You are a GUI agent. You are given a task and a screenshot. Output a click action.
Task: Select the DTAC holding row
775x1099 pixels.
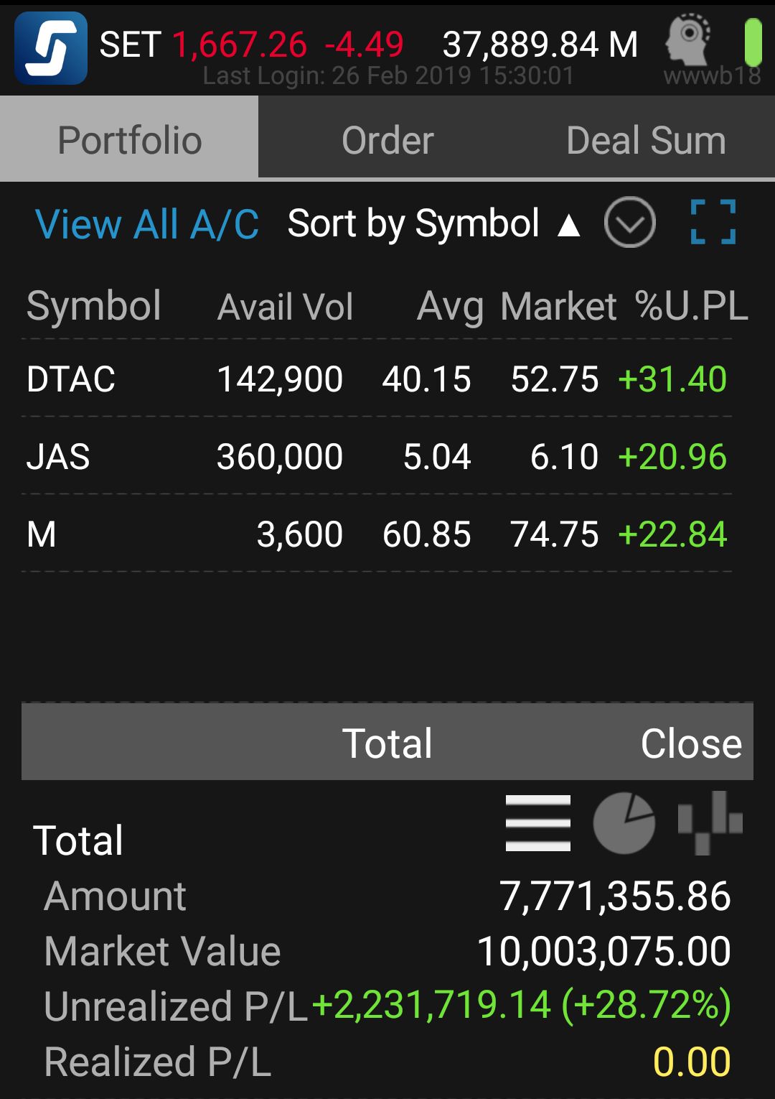[377, 379]
